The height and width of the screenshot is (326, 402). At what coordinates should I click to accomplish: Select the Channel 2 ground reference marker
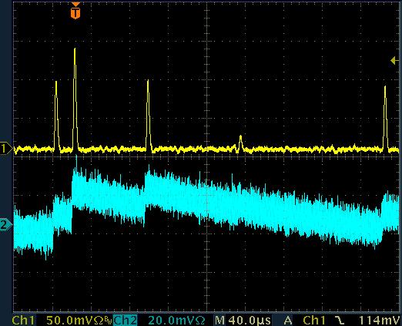tap(5, 225)
